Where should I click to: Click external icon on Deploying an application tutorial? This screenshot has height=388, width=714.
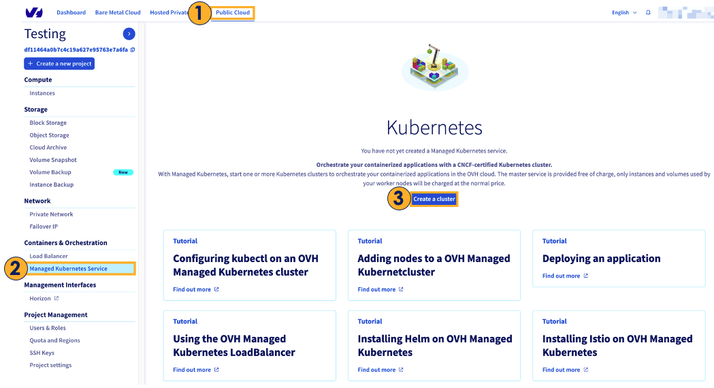(585, 276)
